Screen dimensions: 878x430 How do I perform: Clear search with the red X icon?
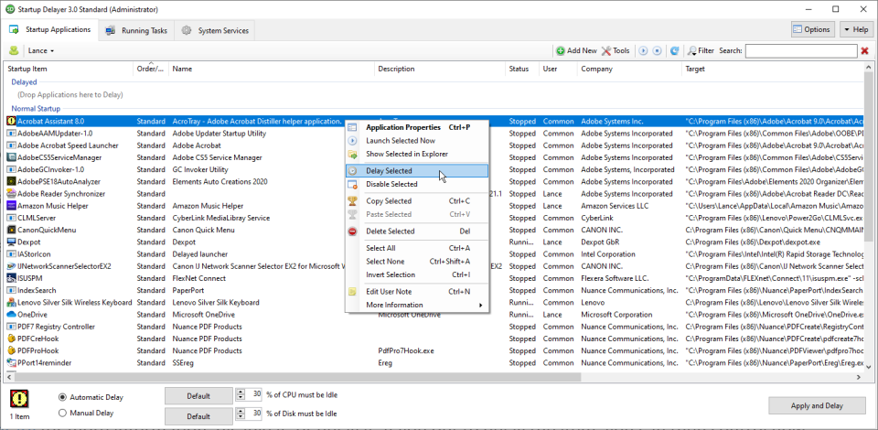coord(864,51)
